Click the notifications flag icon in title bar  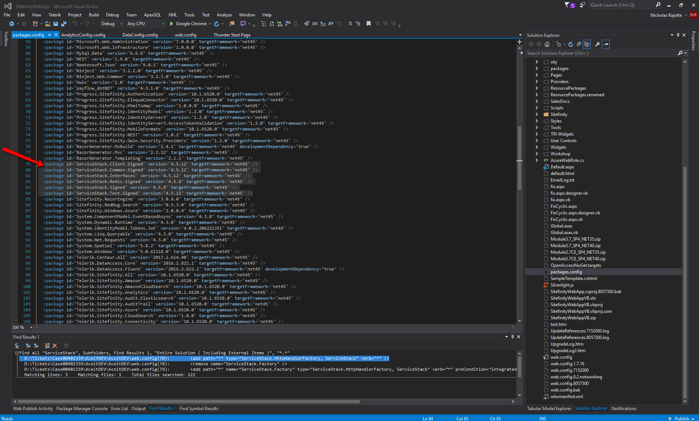pos(567,5)
